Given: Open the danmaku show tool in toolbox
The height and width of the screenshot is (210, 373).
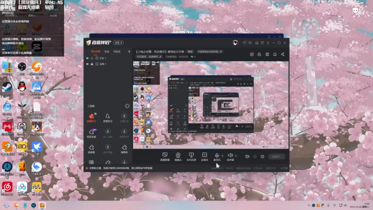Looking at the screenshot, I should click(124, 149).
